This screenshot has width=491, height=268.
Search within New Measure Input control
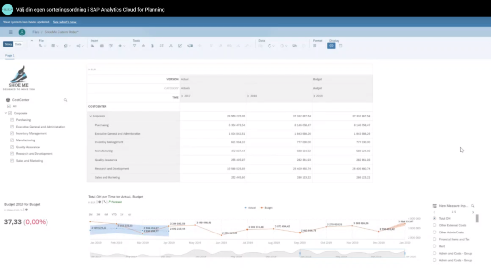coord(472,206)
